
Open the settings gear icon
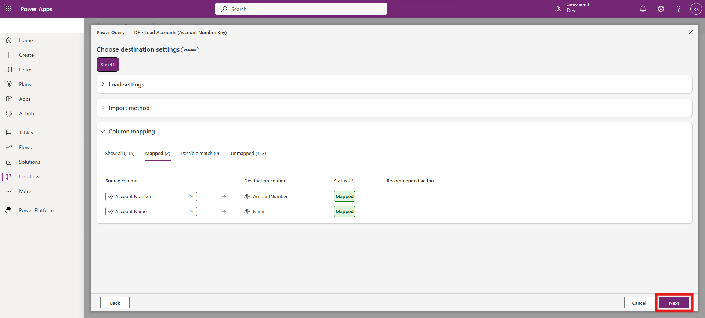click(x=661, y=9)
